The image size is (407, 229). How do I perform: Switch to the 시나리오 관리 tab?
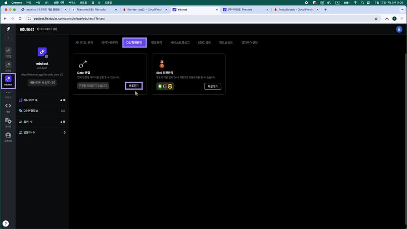click(x=84, y=43)
